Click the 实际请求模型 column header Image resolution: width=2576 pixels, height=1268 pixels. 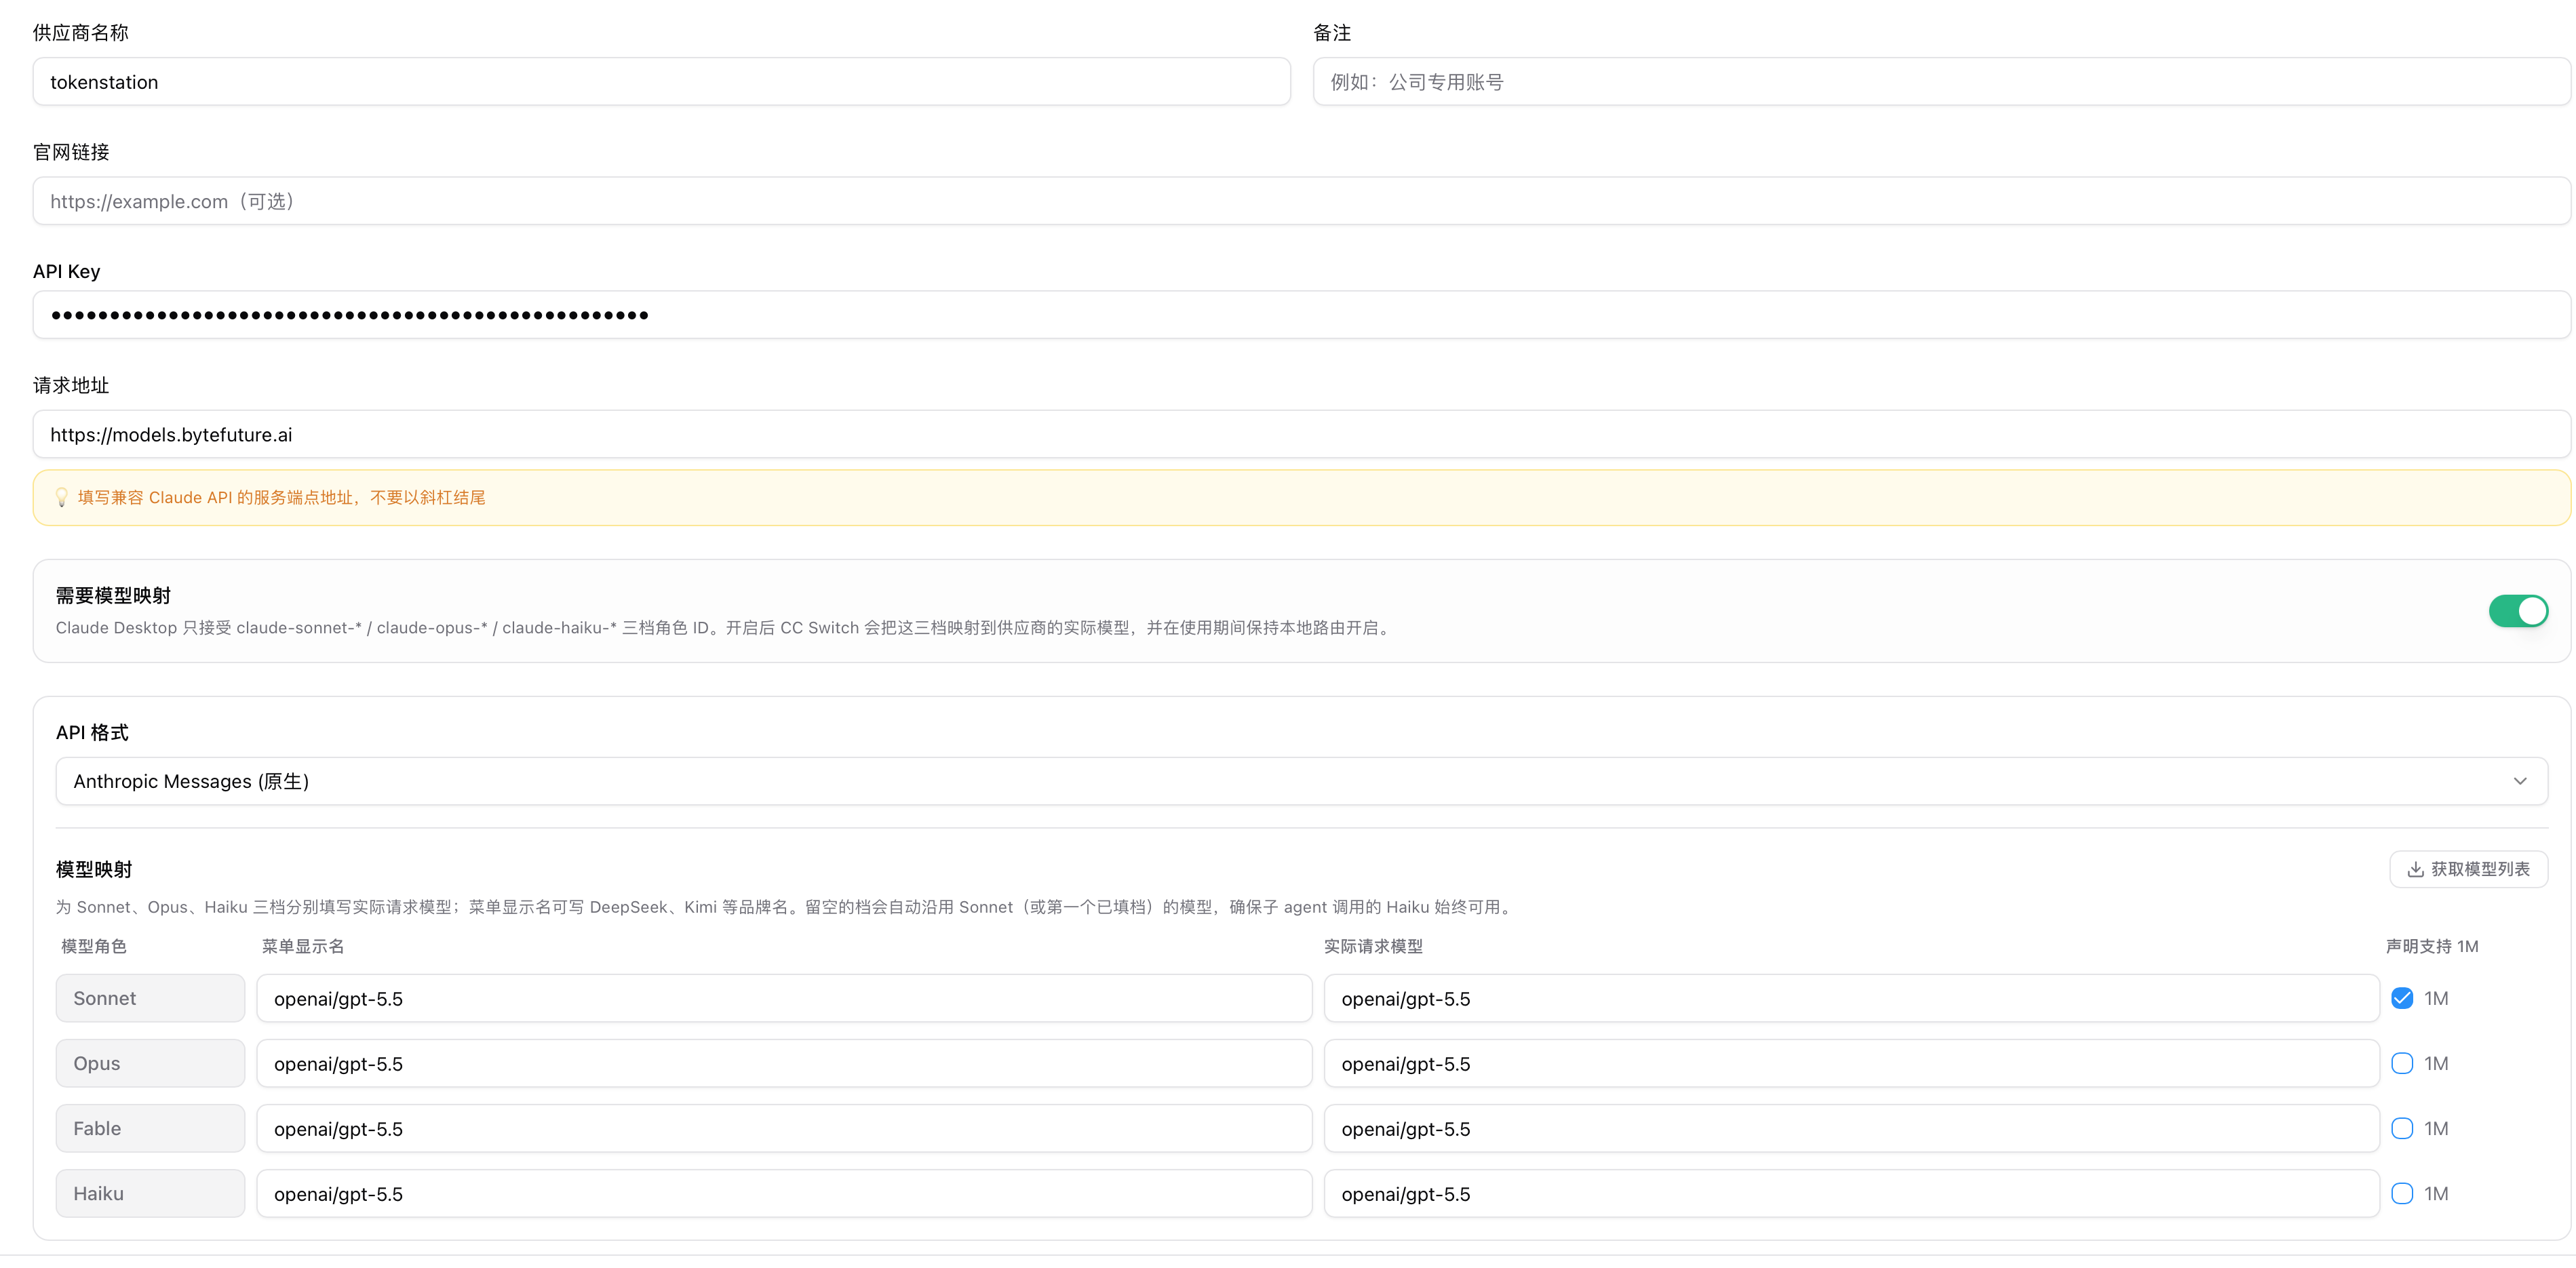[1373, 946]
